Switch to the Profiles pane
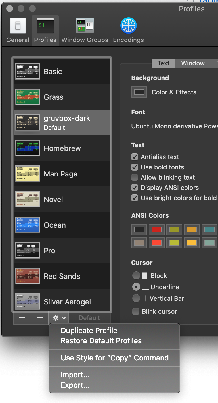 tap(45, 30)
